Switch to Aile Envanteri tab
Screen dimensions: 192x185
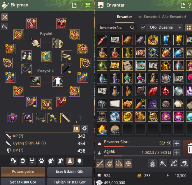pyautogui.click(x=174, y=17)
